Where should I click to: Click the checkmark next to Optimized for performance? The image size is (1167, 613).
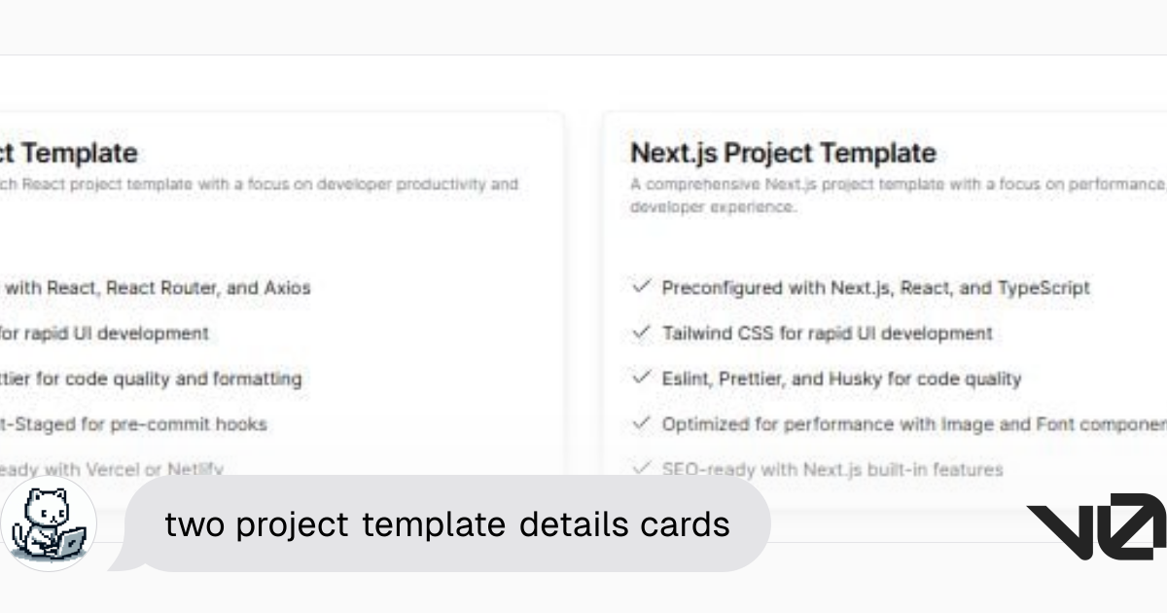click(641, 423)
